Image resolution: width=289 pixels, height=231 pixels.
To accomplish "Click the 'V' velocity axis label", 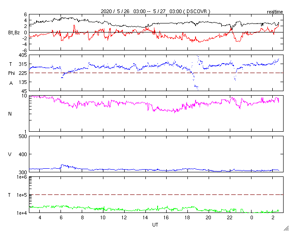I will pos(10,154).
